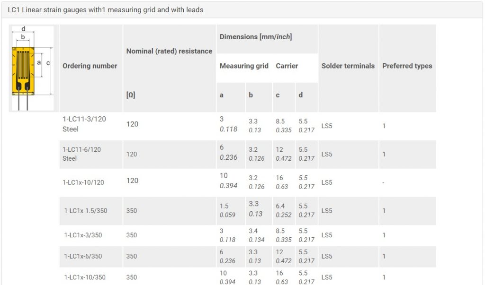Click the dash in the Preferred types column

click(384, 183)
